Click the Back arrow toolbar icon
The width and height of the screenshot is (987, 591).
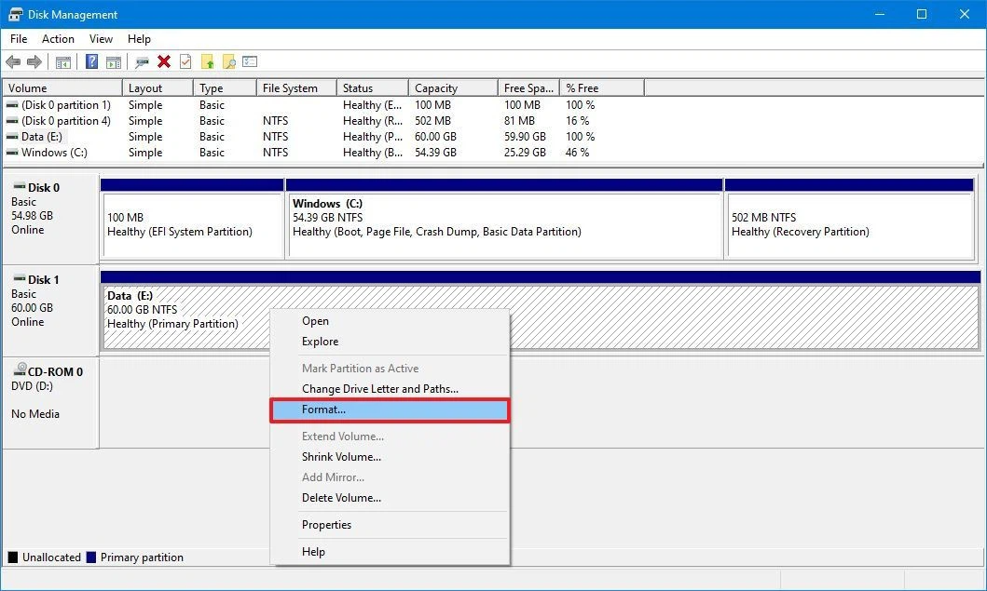13,62
